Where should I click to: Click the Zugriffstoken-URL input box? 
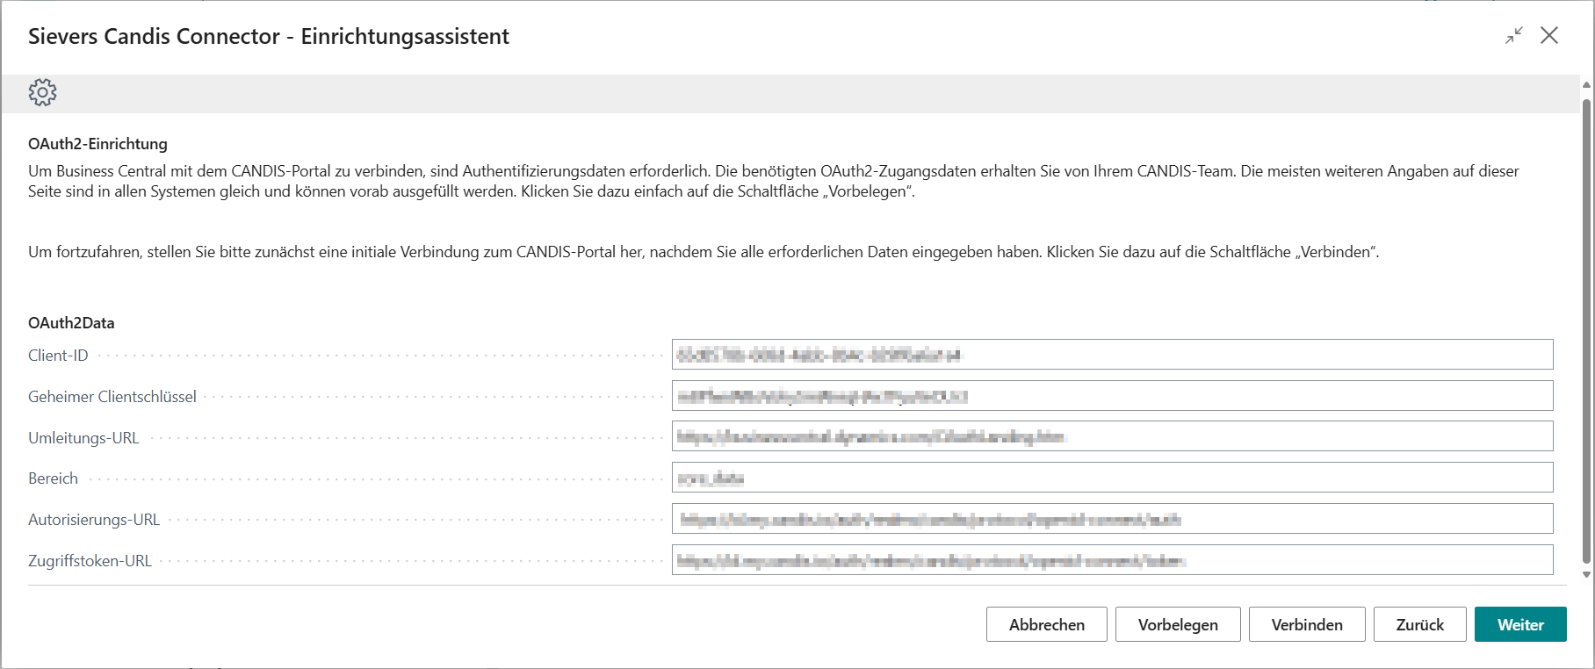[1112, 561]
